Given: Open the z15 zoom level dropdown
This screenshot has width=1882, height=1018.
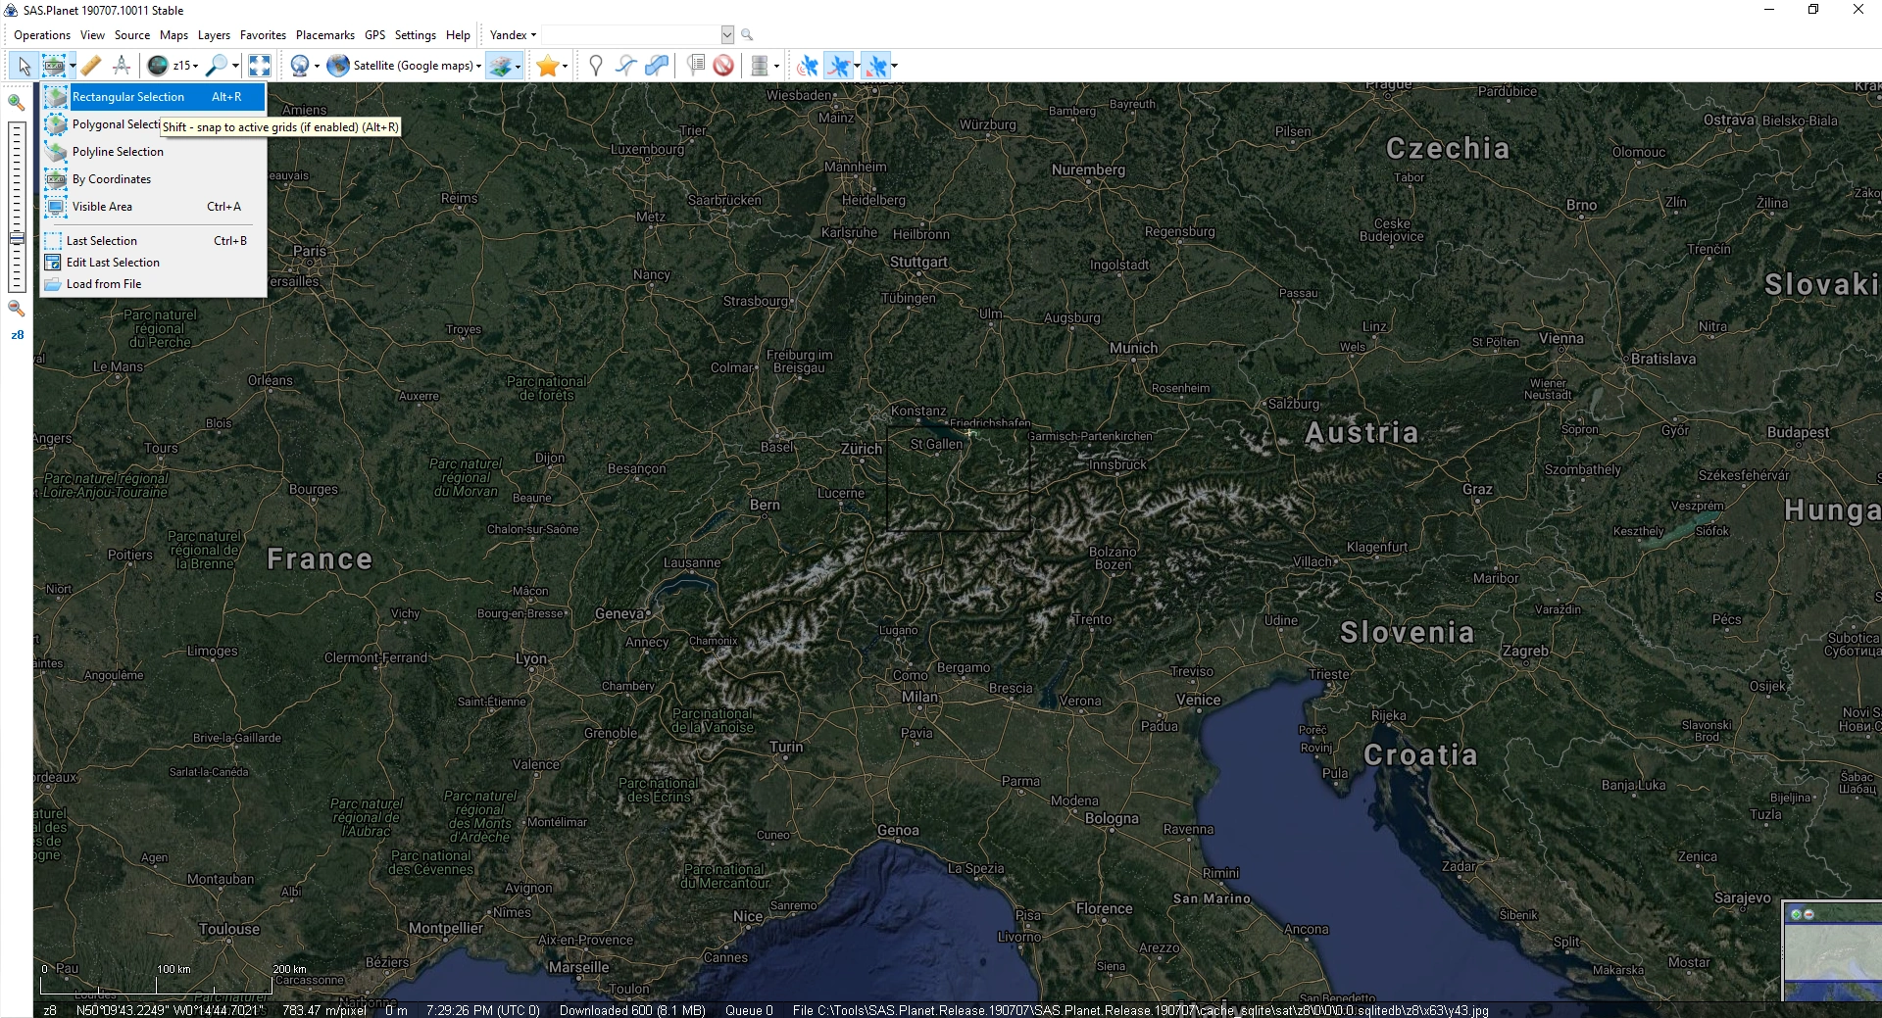Looking at the screenshot, I should click(186, 66).
